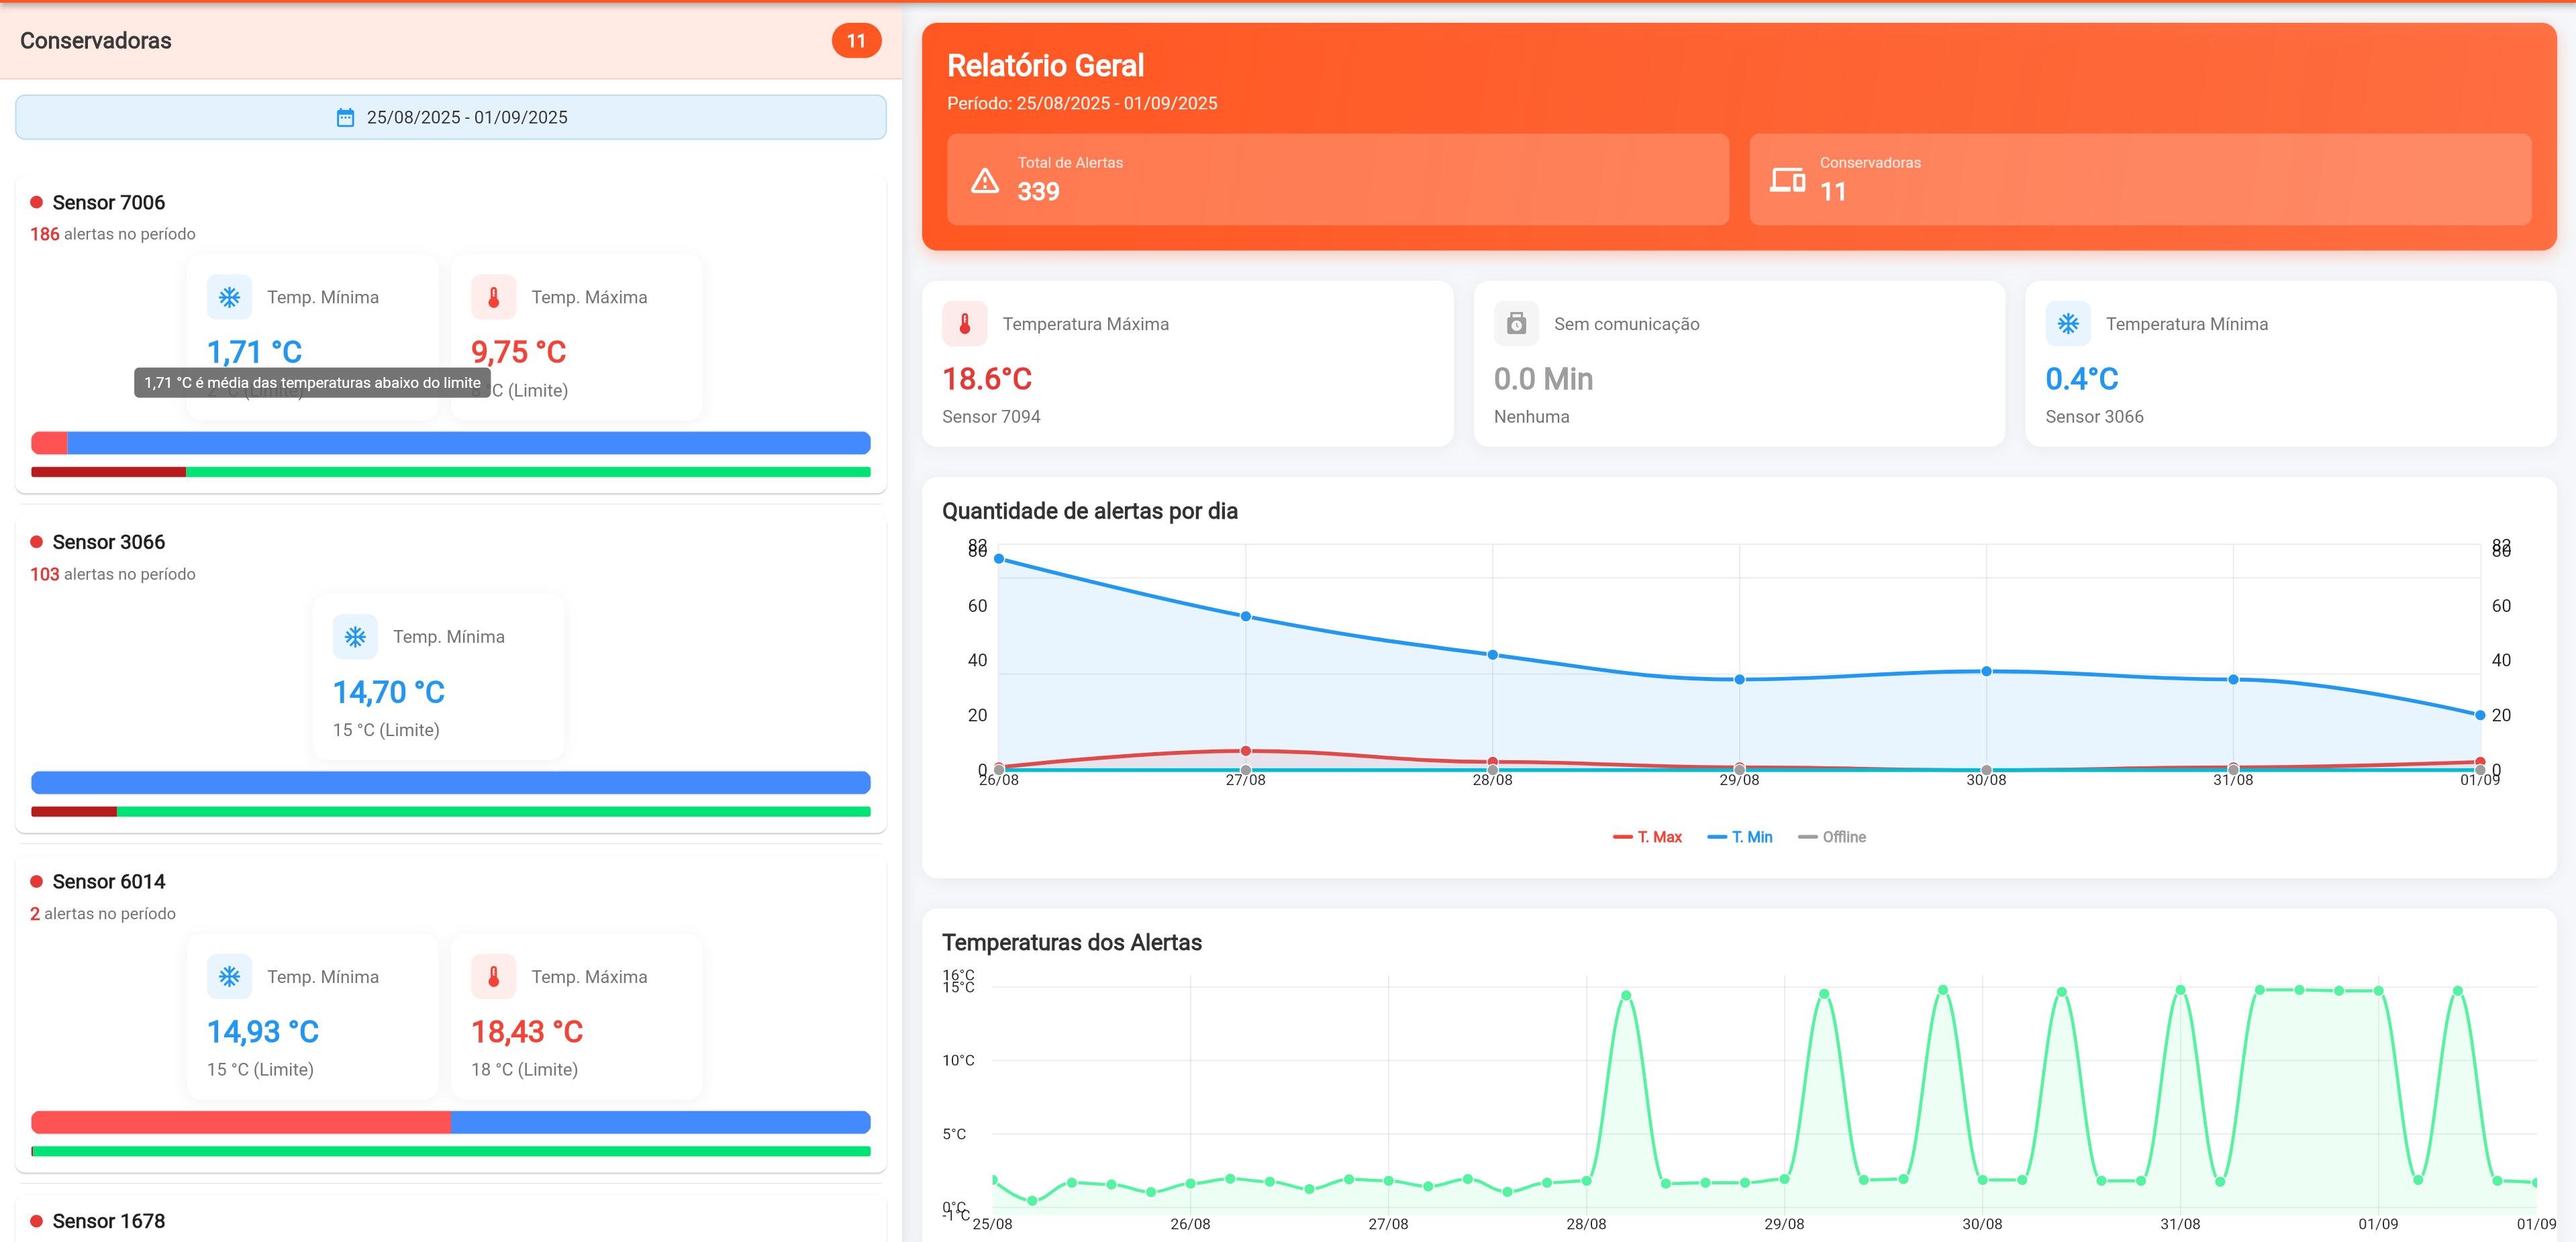
Task: Click the snowflake Temp. Mínima icon in Sensor 7006
Action: click(229, 297)
